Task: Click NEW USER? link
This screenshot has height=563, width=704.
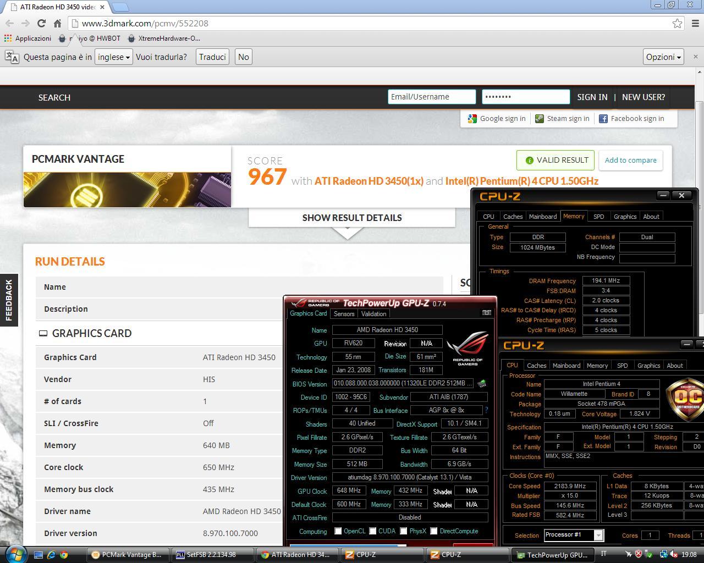Action: (x=643, y=97)
